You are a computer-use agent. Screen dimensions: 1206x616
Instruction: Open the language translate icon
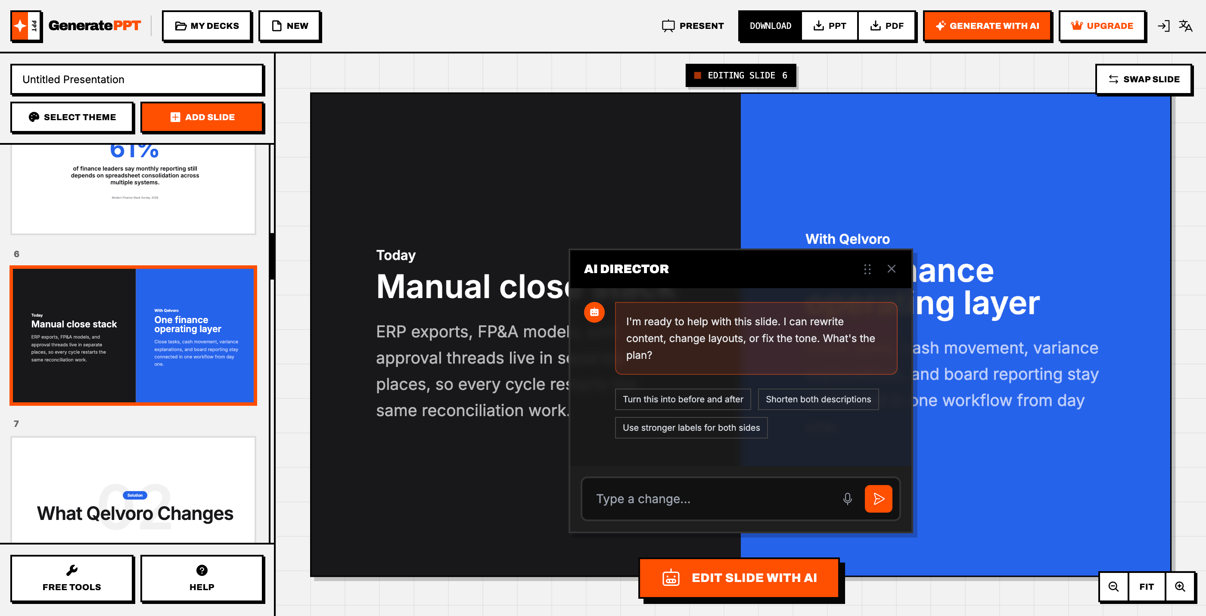[x=1185, y=26]
